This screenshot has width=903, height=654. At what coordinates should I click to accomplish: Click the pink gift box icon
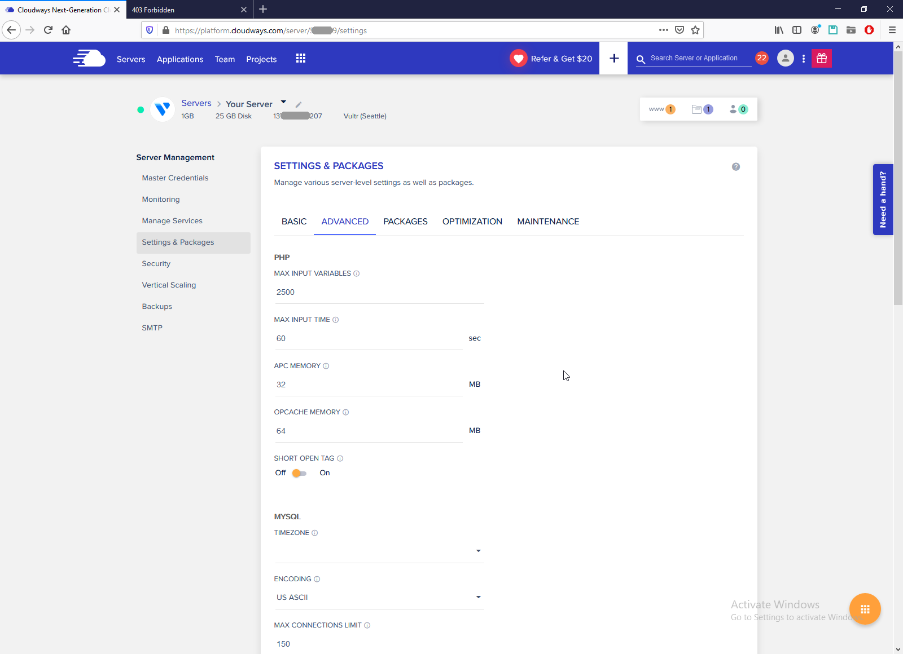click(x=822, y=58)
